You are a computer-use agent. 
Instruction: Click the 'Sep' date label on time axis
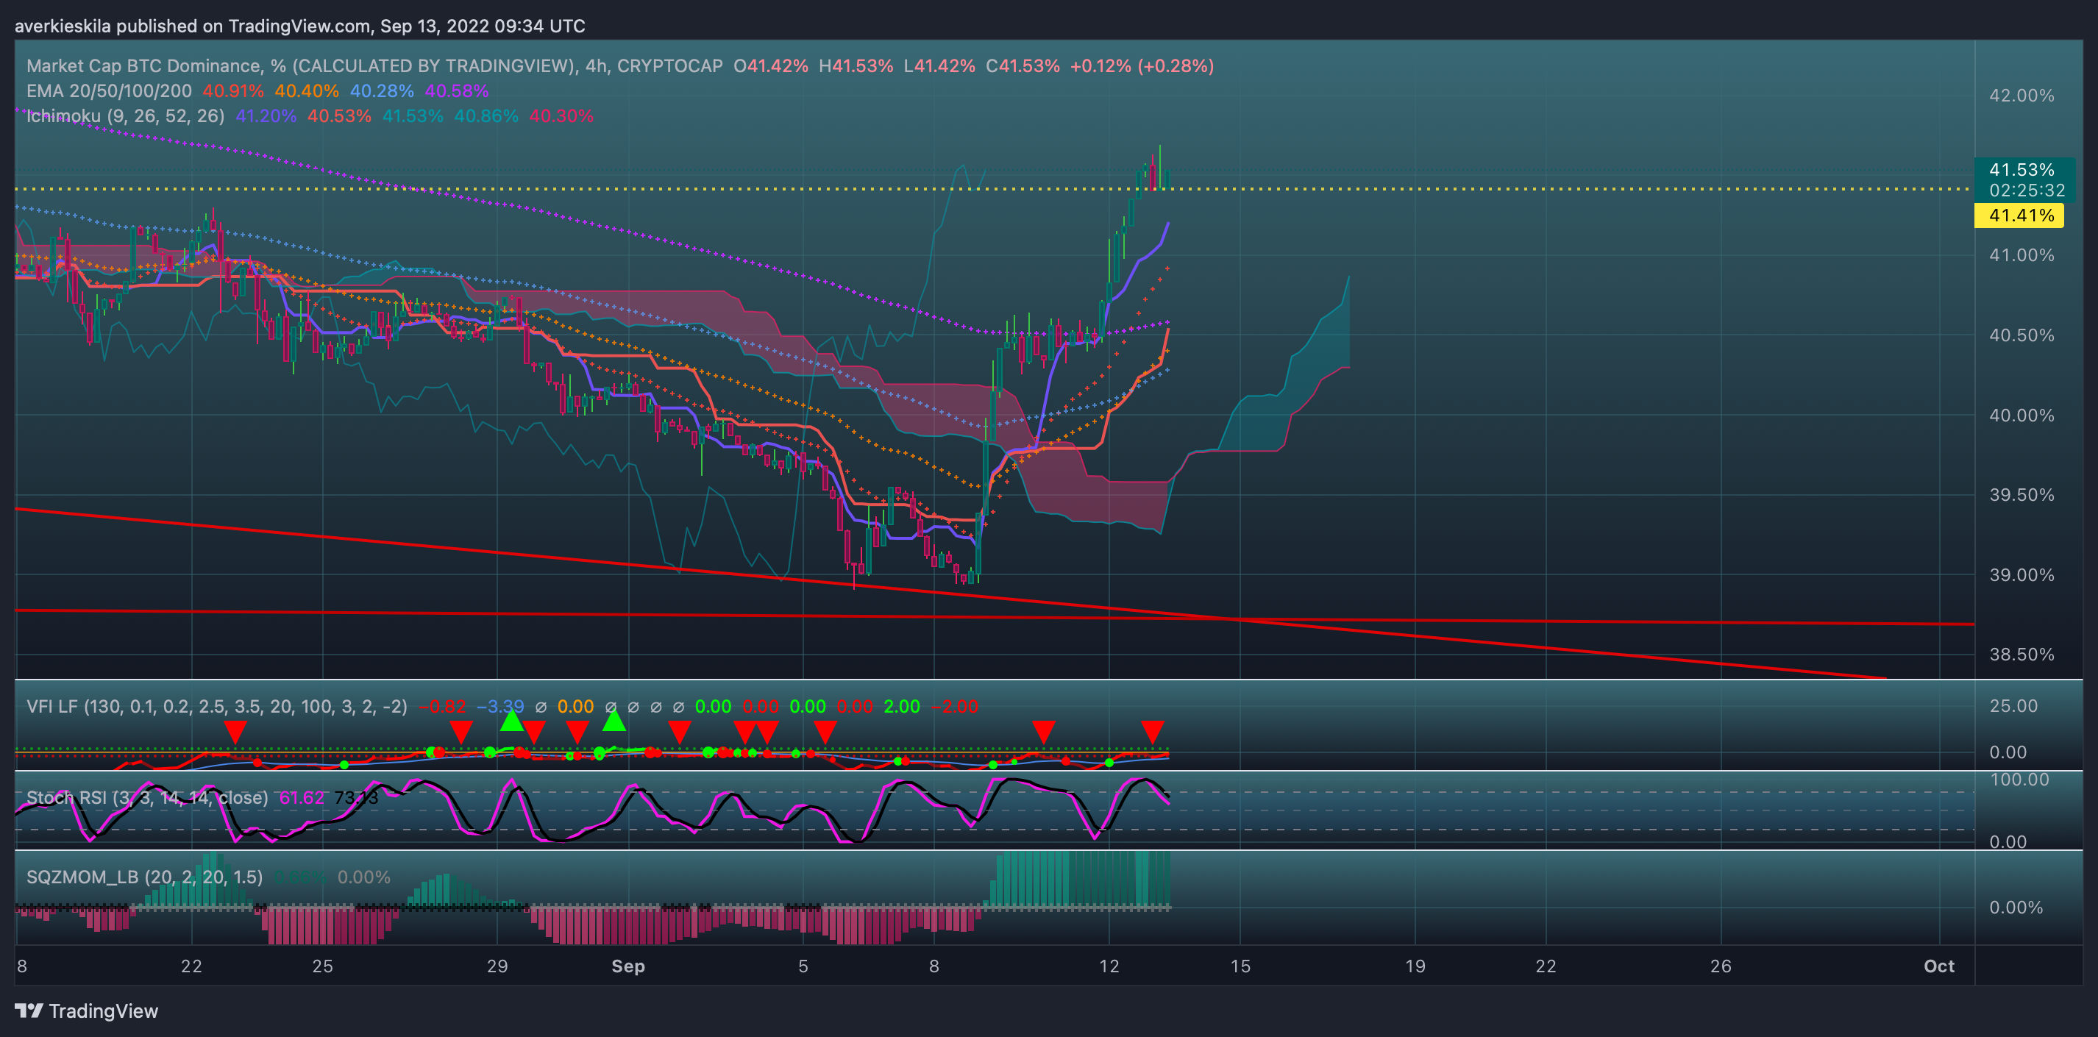(628, 966)
